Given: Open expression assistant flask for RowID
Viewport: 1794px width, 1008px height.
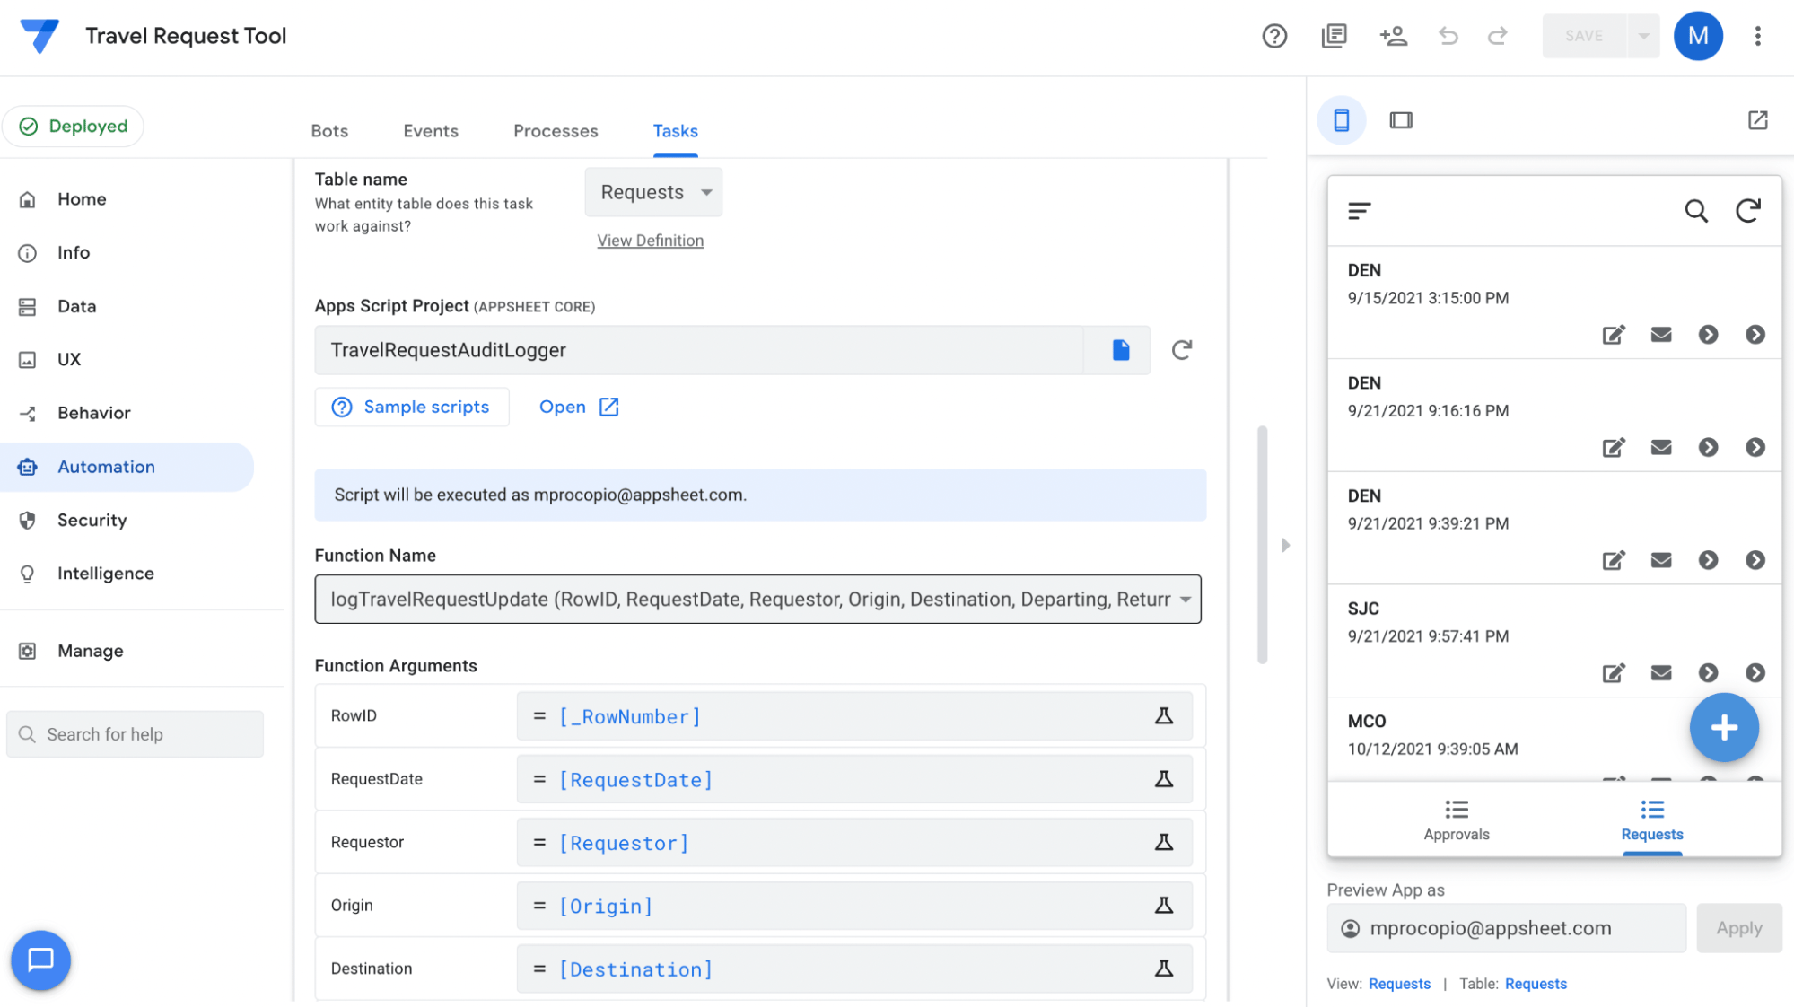Looking at the screenshot, I should point(1163,716).
